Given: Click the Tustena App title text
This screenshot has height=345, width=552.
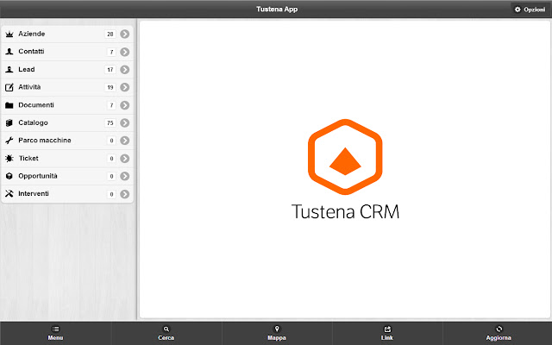Looking at the screenshot, I should pos(277,9).
